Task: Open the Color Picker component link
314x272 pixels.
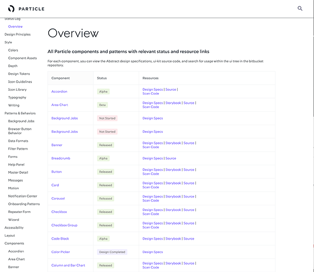Action: tap(61, 252)
